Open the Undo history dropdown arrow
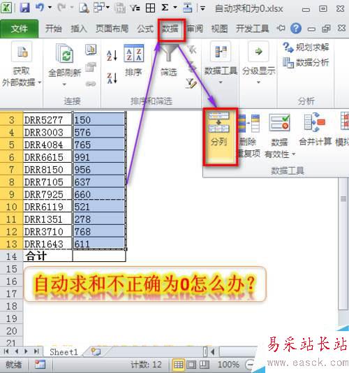Screen dimensions: 349x373 [50, 8]
